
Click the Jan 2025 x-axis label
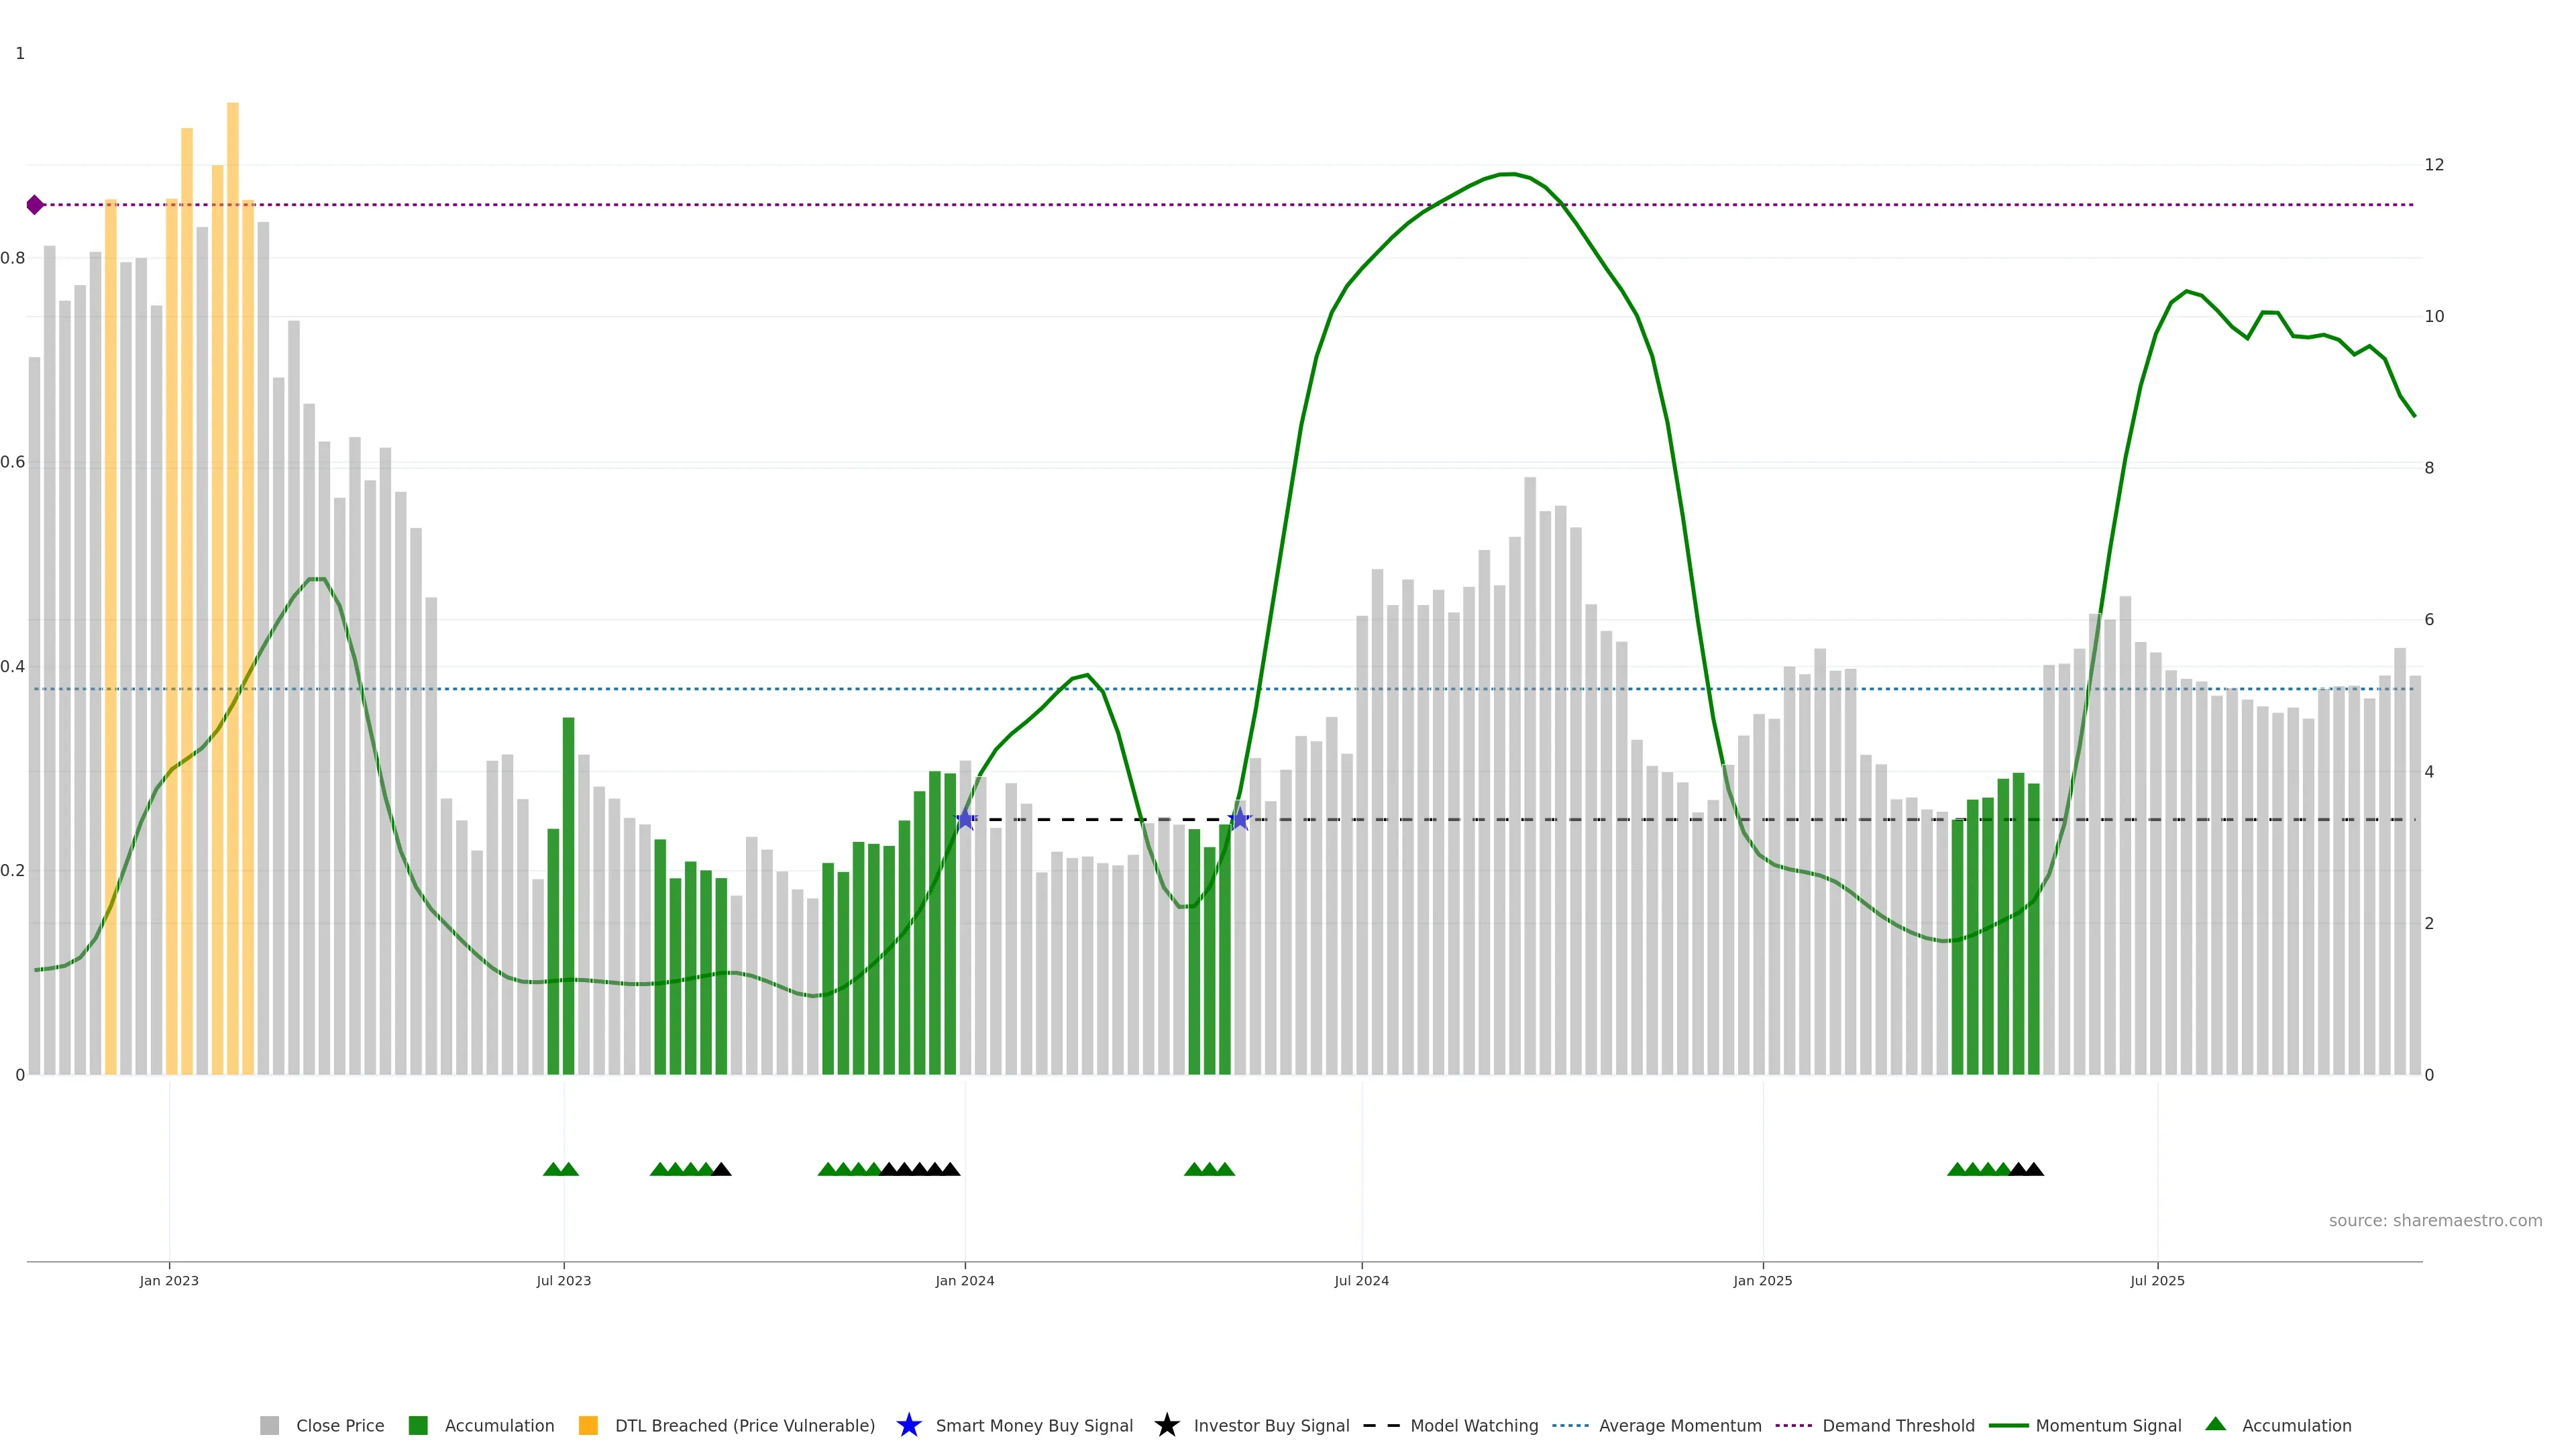(x=1762, y=1280)
